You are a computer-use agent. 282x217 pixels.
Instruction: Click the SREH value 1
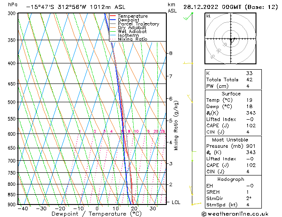(x=248, y=192)
